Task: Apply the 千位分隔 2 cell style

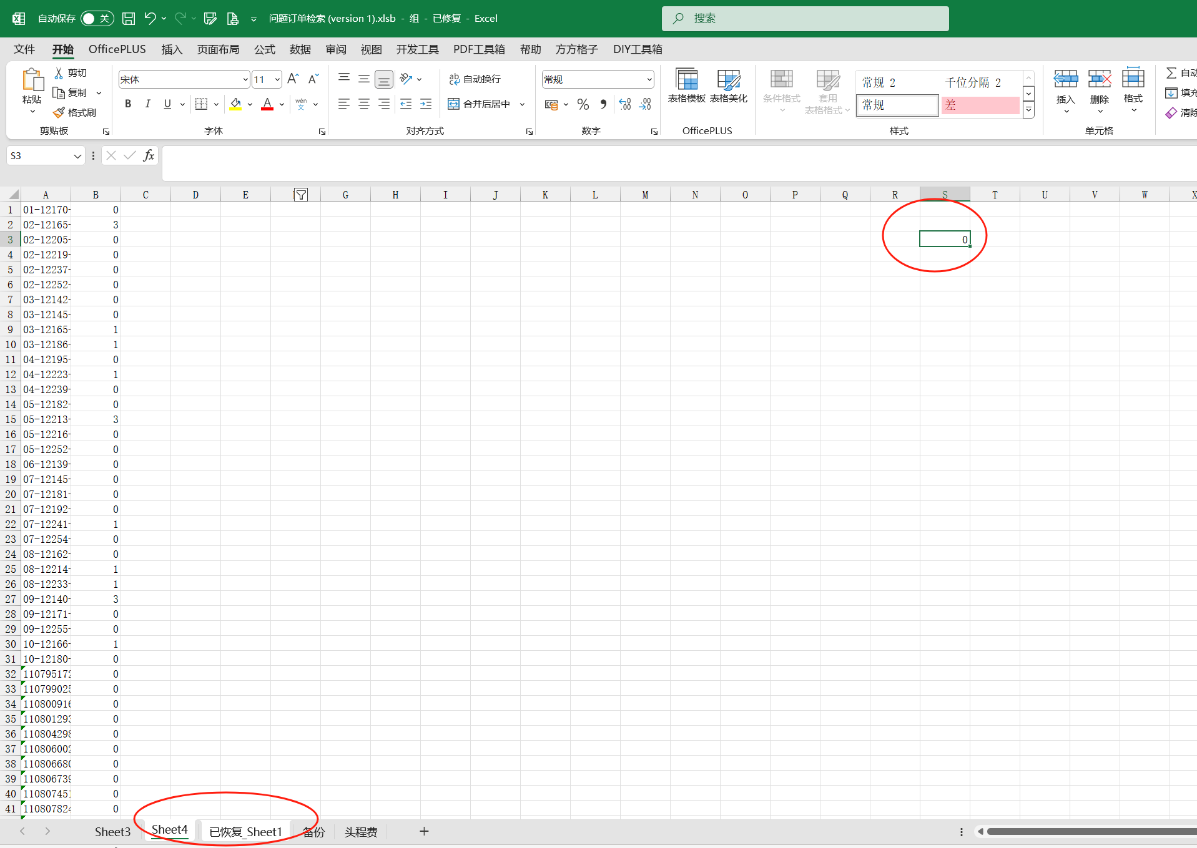Action: 980,82
